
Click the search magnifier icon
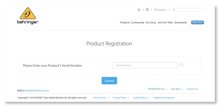[174, 10]
